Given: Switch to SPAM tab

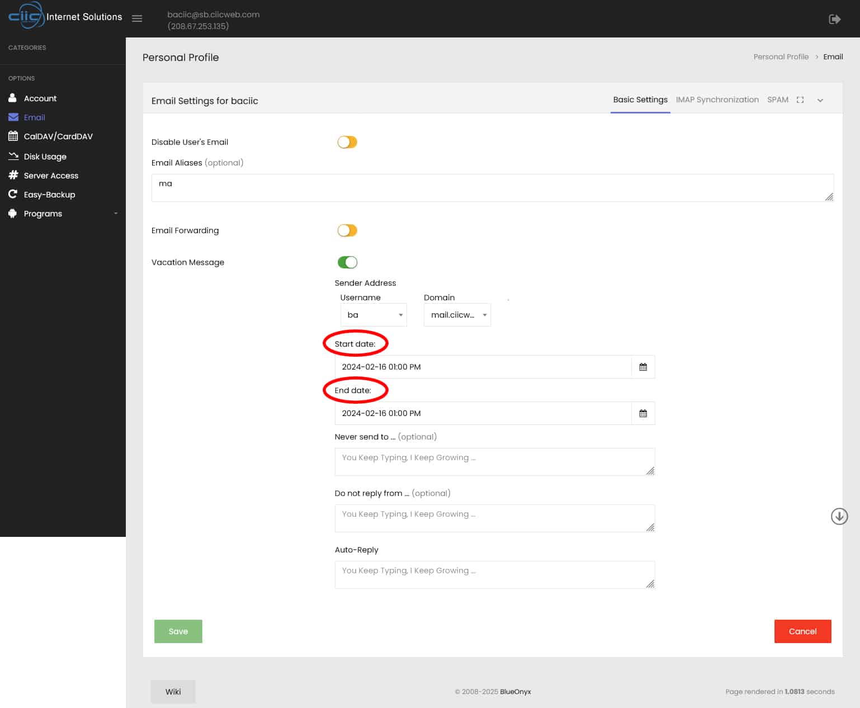Looking at the screenshot, I should coord(778,100).
